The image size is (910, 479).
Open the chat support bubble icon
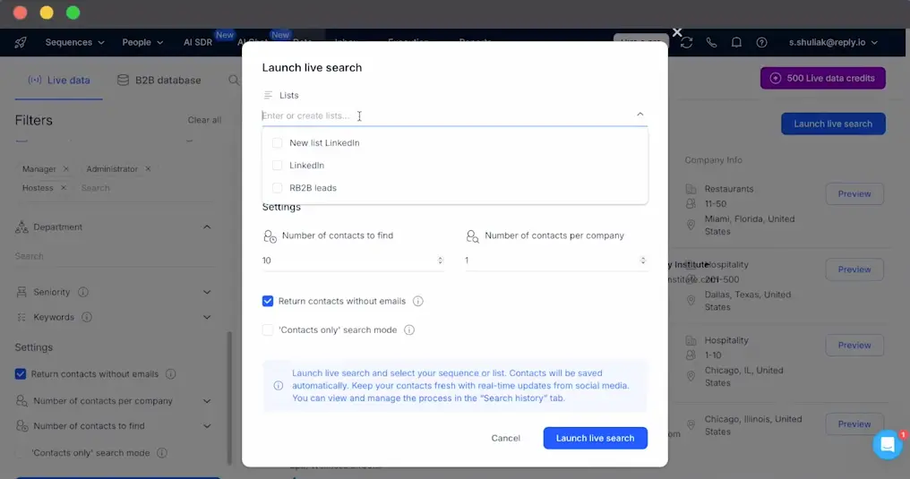[888, 445]
